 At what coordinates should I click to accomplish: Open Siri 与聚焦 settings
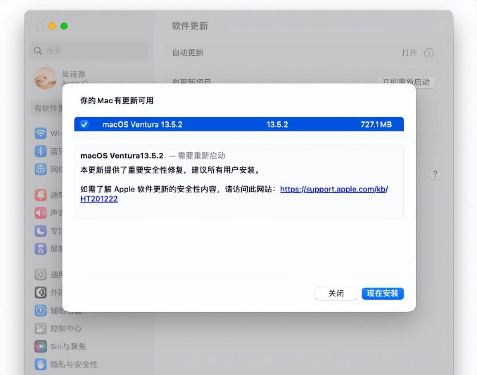click(40, 346)
